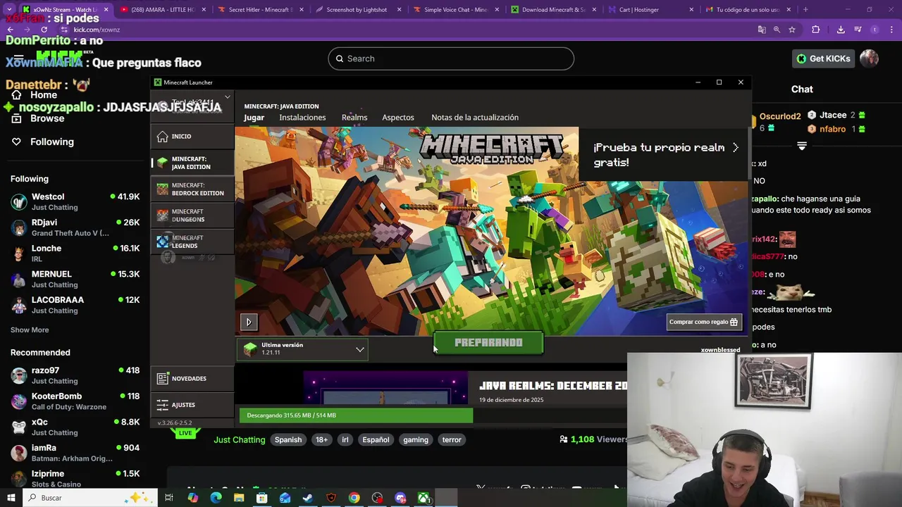Screen dimensions: 902x507
Task: Switch to Instalaciones tab
Action: [x=302, y=118]
